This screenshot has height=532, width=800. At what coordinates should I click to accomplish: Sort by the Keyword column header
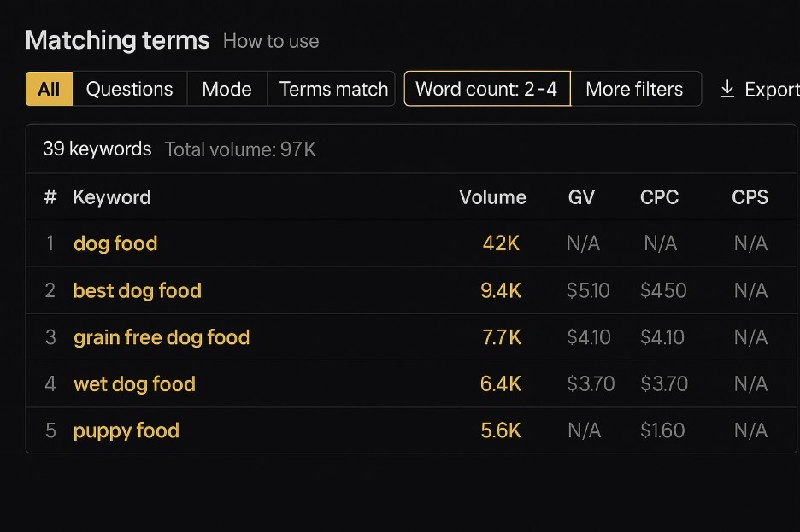[112, 197]
